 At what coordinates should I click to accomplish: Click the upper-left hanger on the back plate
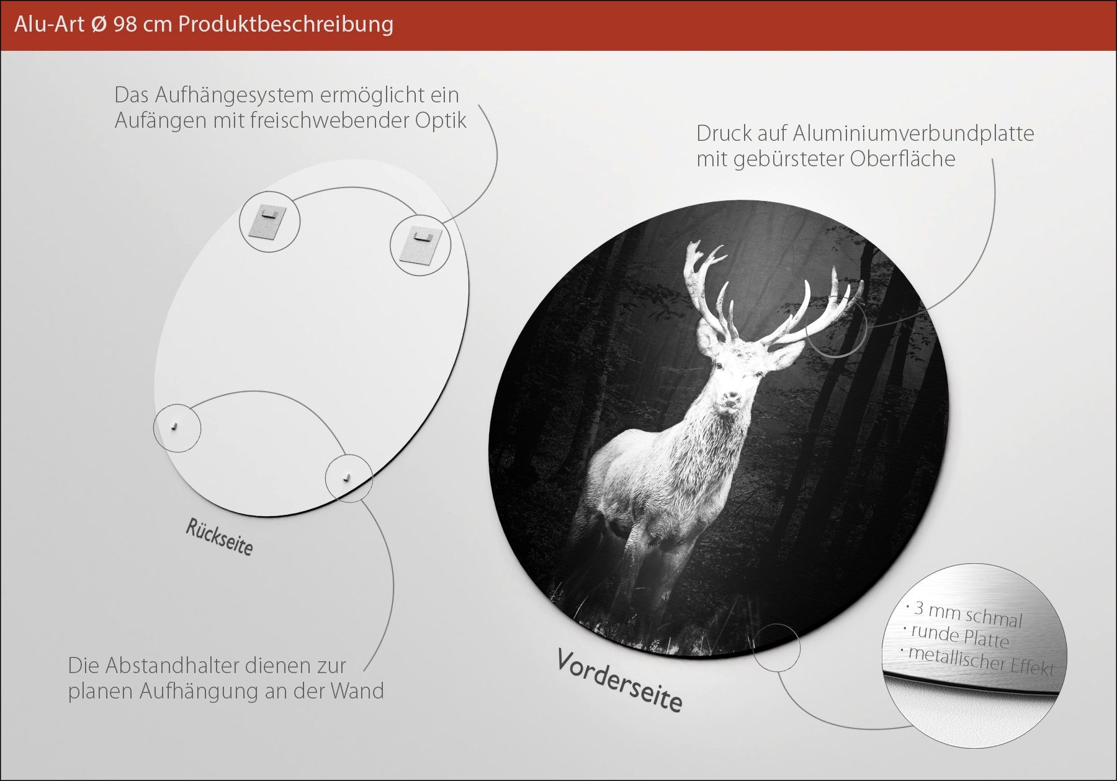click(269, 221)
